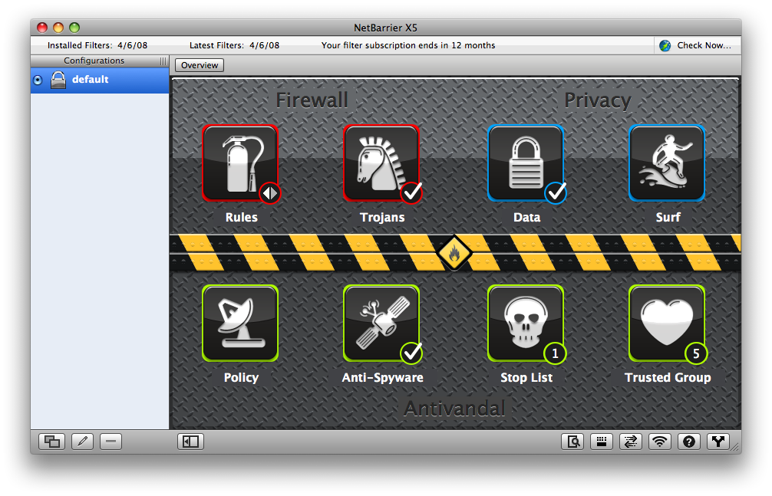The image size is (772, 496).
Task: Open the Data privacy padlock icon
Action: [x=526, y=163]
